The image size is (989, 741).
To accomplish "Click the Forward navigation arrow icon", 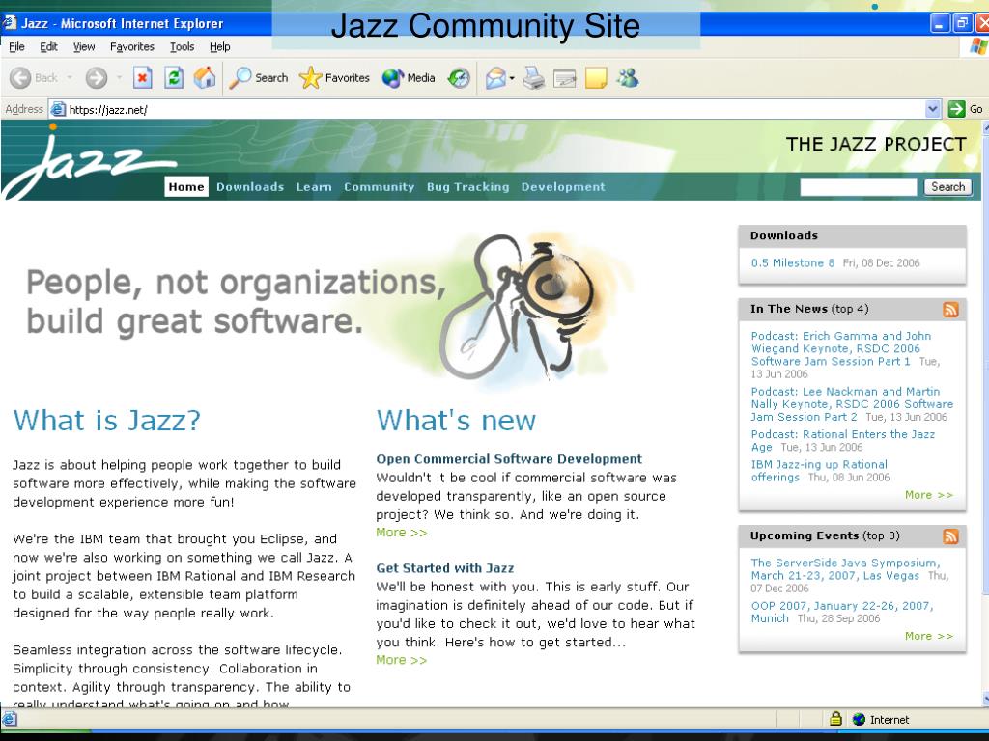I will click(96, 78).
